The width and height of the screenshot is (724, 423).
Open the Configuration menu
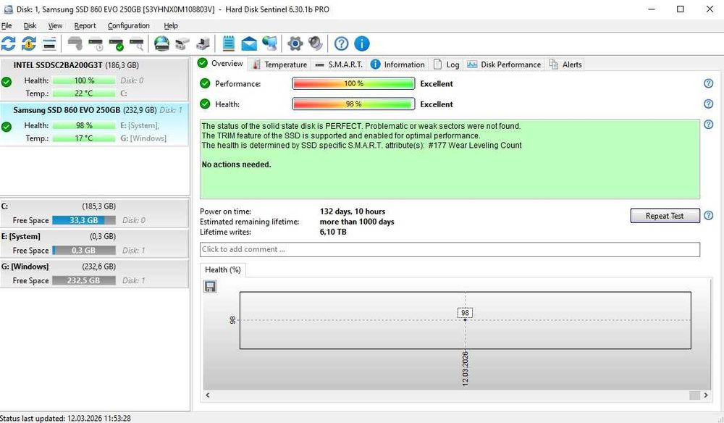(128, 26)
